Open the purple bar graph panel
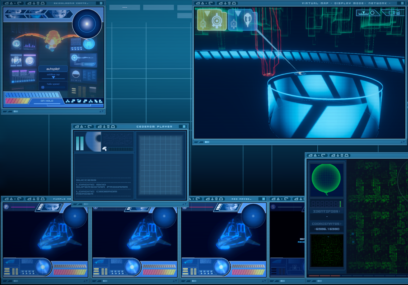Viewport: 408px width, 285px height. pos(29,44)
